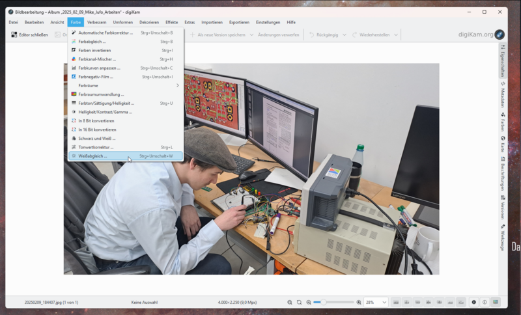The width and height of the screenshot is (521, 315).
Task: Open Farbkanal-Mischer tool
Action: 126,59
